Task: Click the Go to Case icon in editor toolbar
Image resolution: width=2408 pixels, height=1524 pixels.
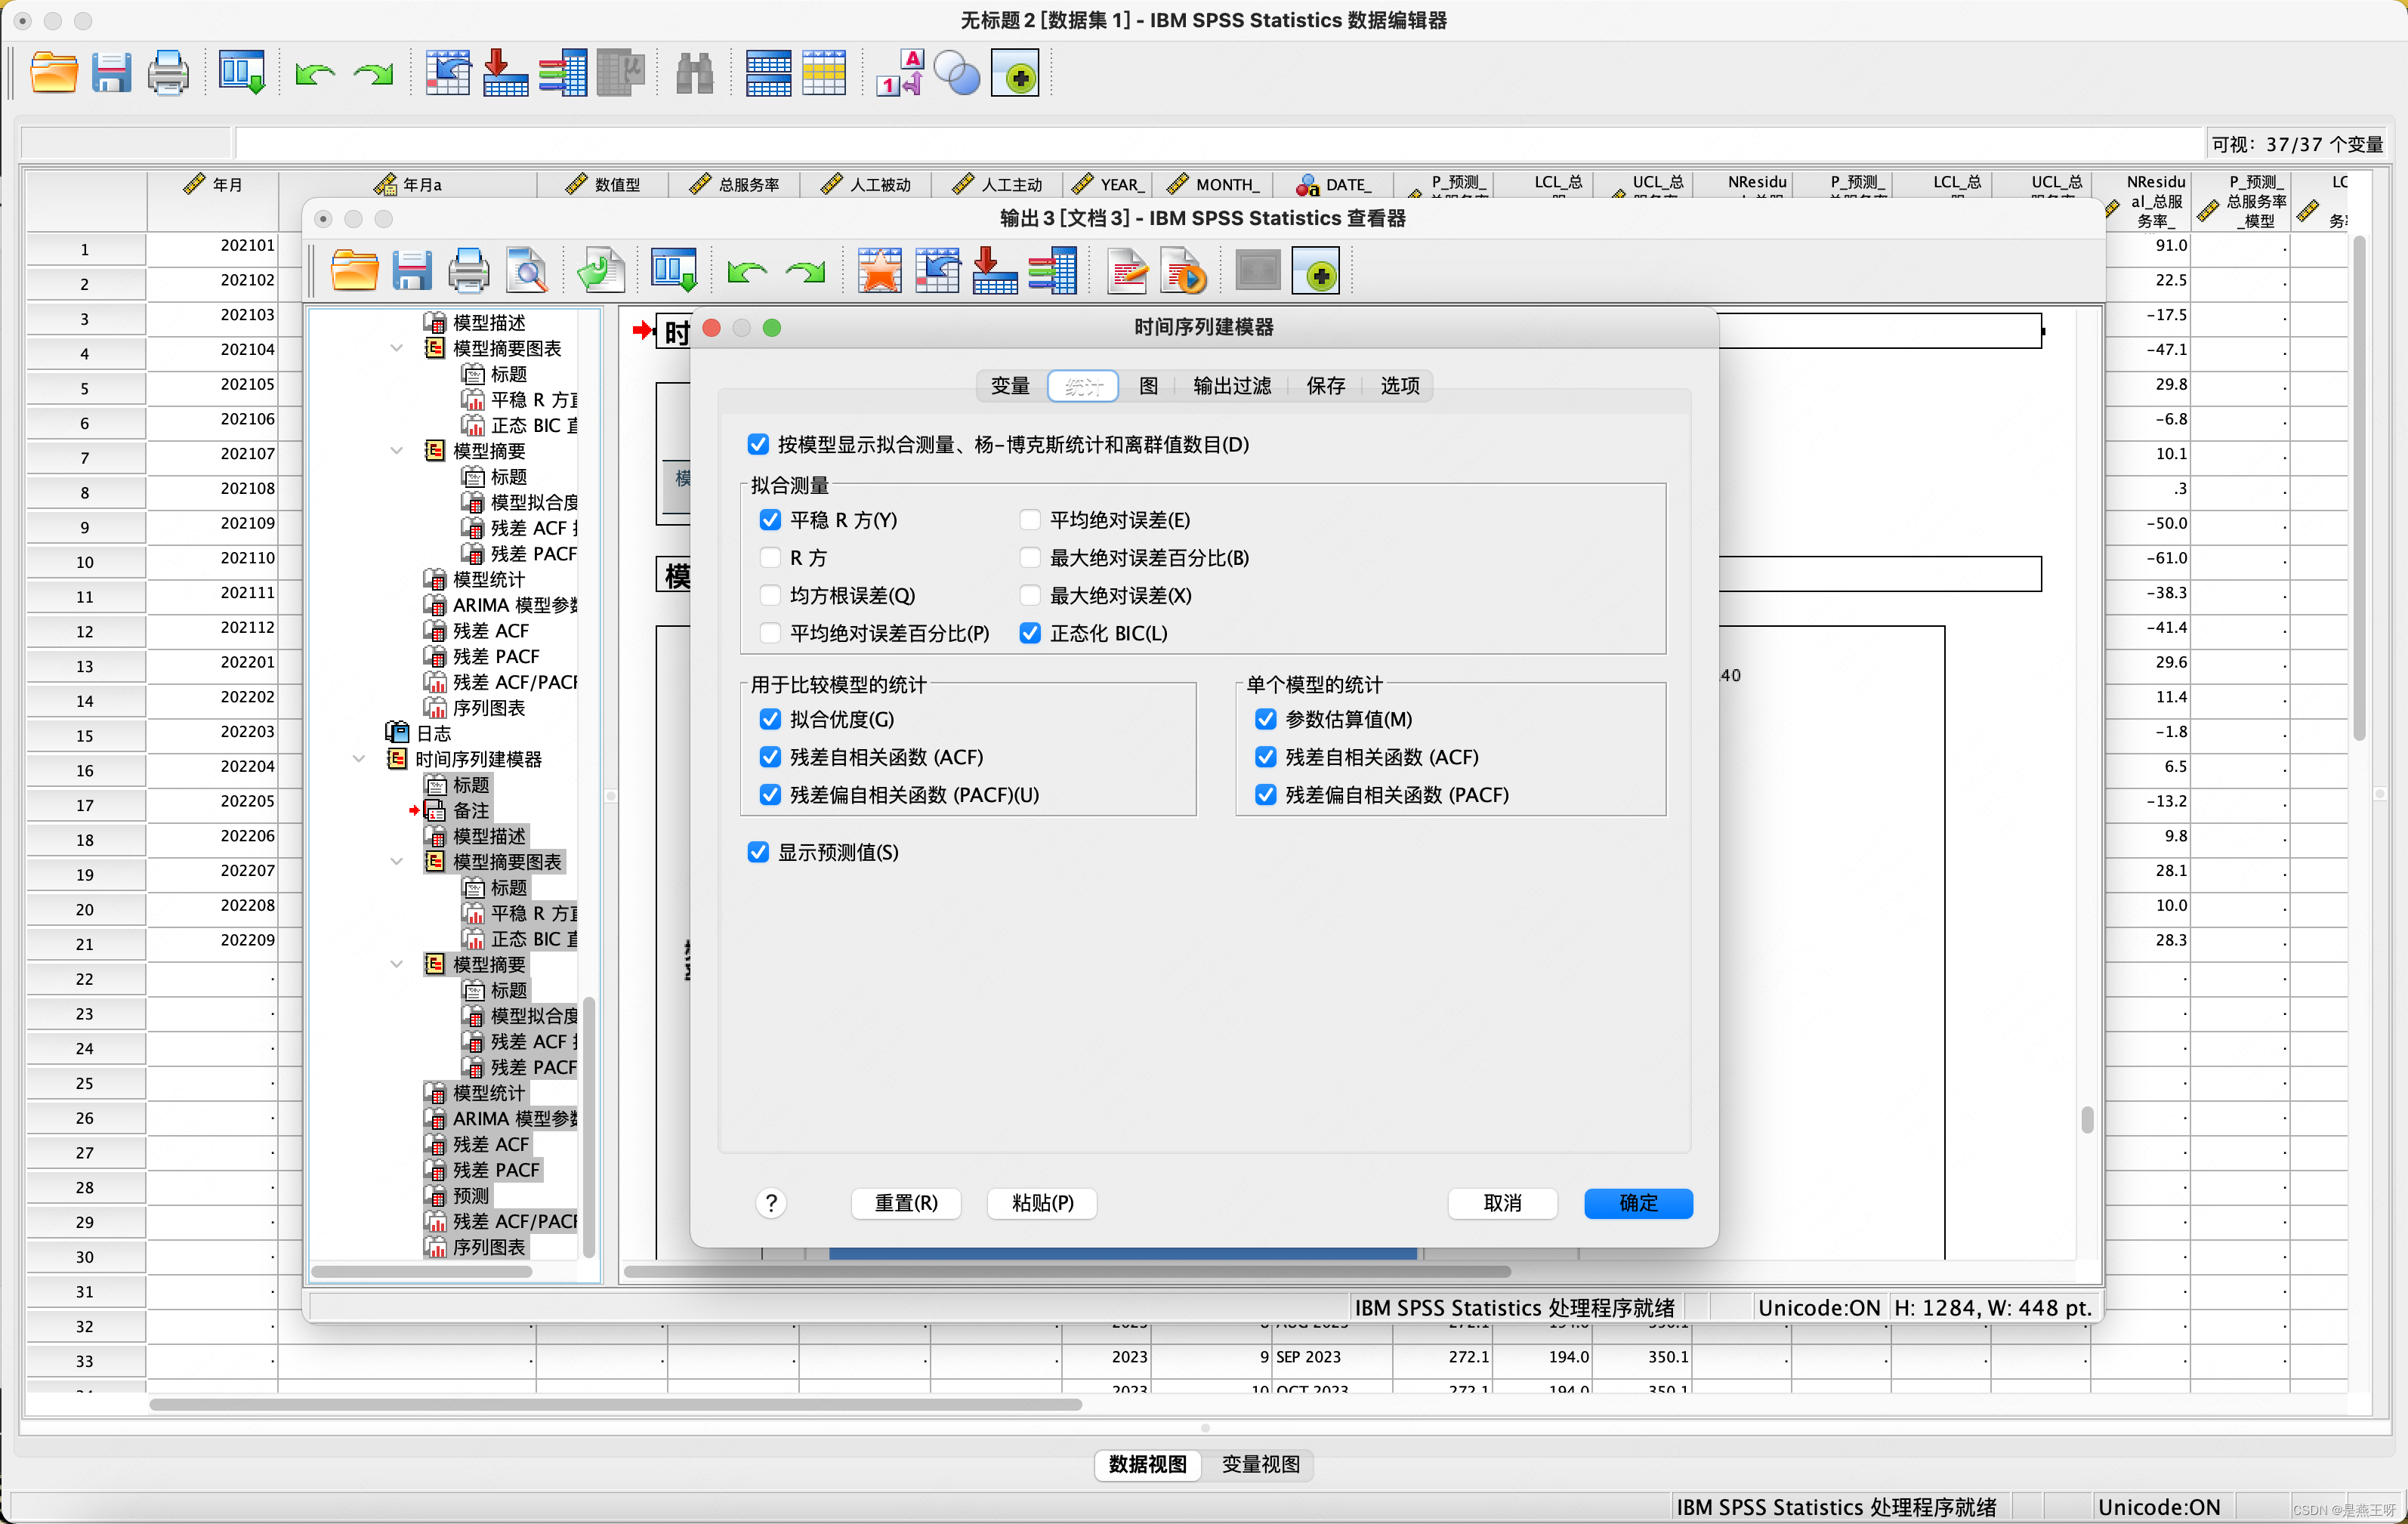Action: click(x=448, y=74)
